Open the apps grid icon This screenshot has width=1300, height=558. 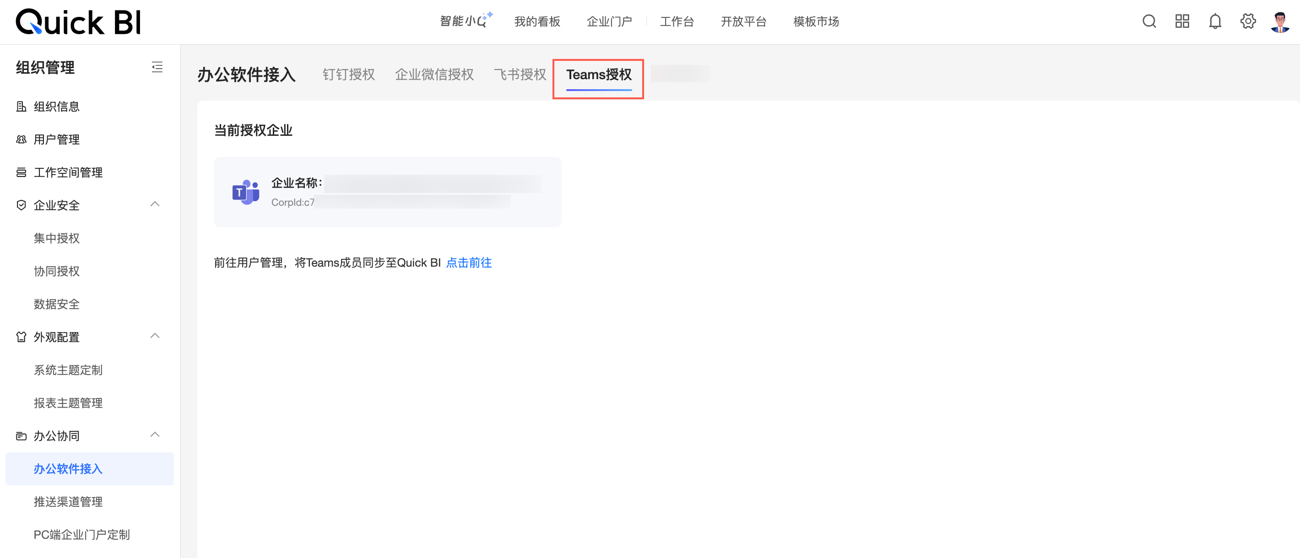[1182, 21]
